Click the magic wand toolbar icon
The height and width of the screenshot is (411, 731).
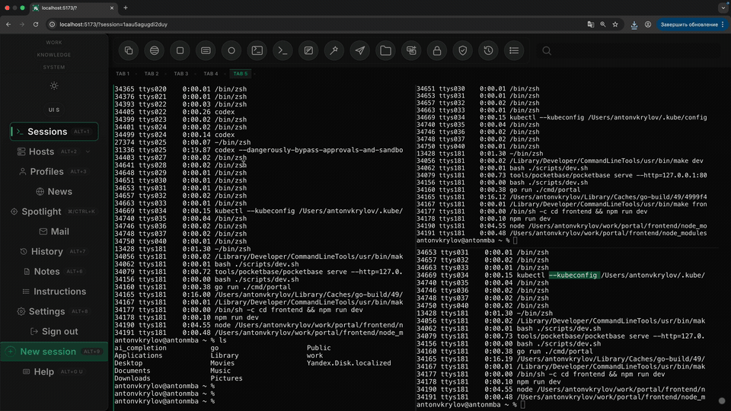(334, 50)
